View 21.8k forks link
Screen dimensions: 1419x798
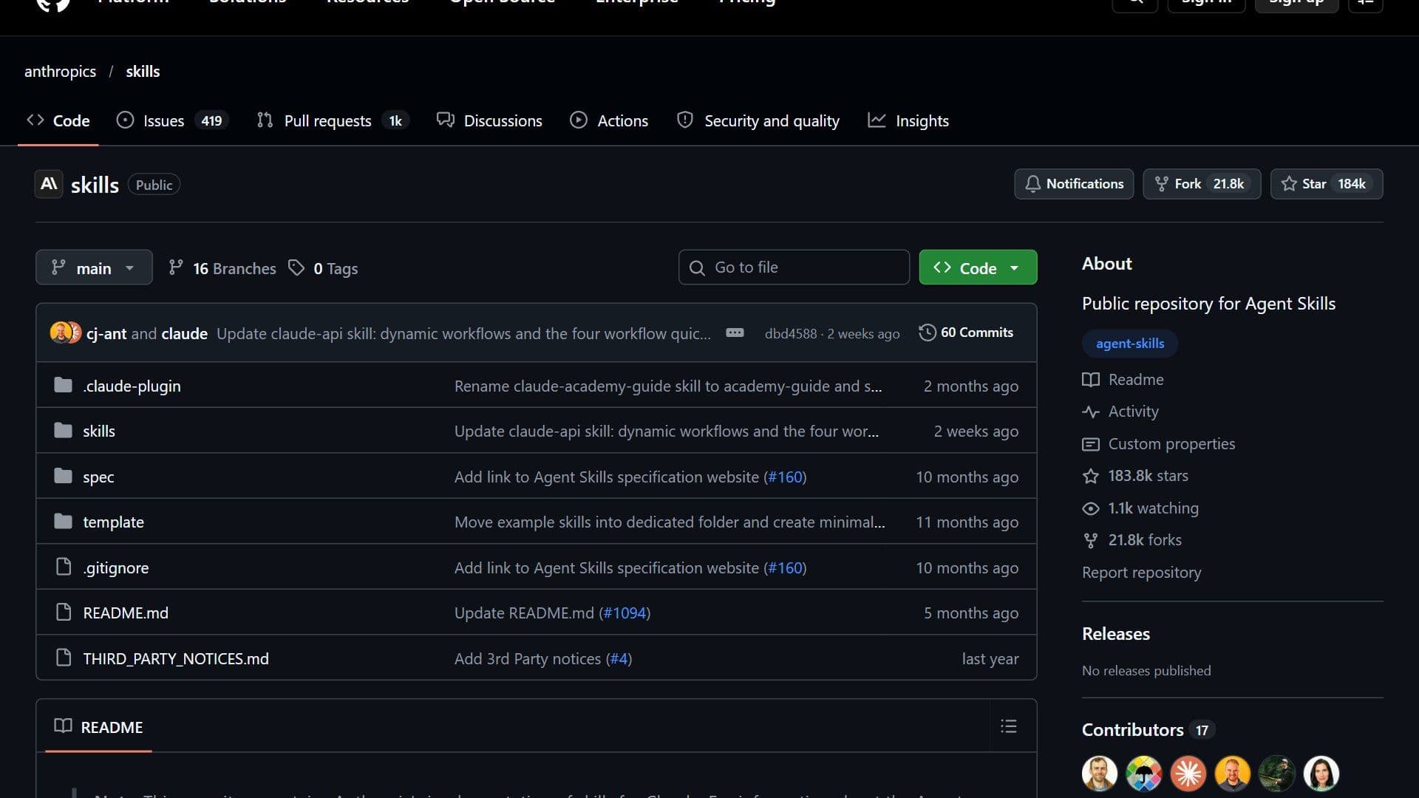[x=1132, y=540]
